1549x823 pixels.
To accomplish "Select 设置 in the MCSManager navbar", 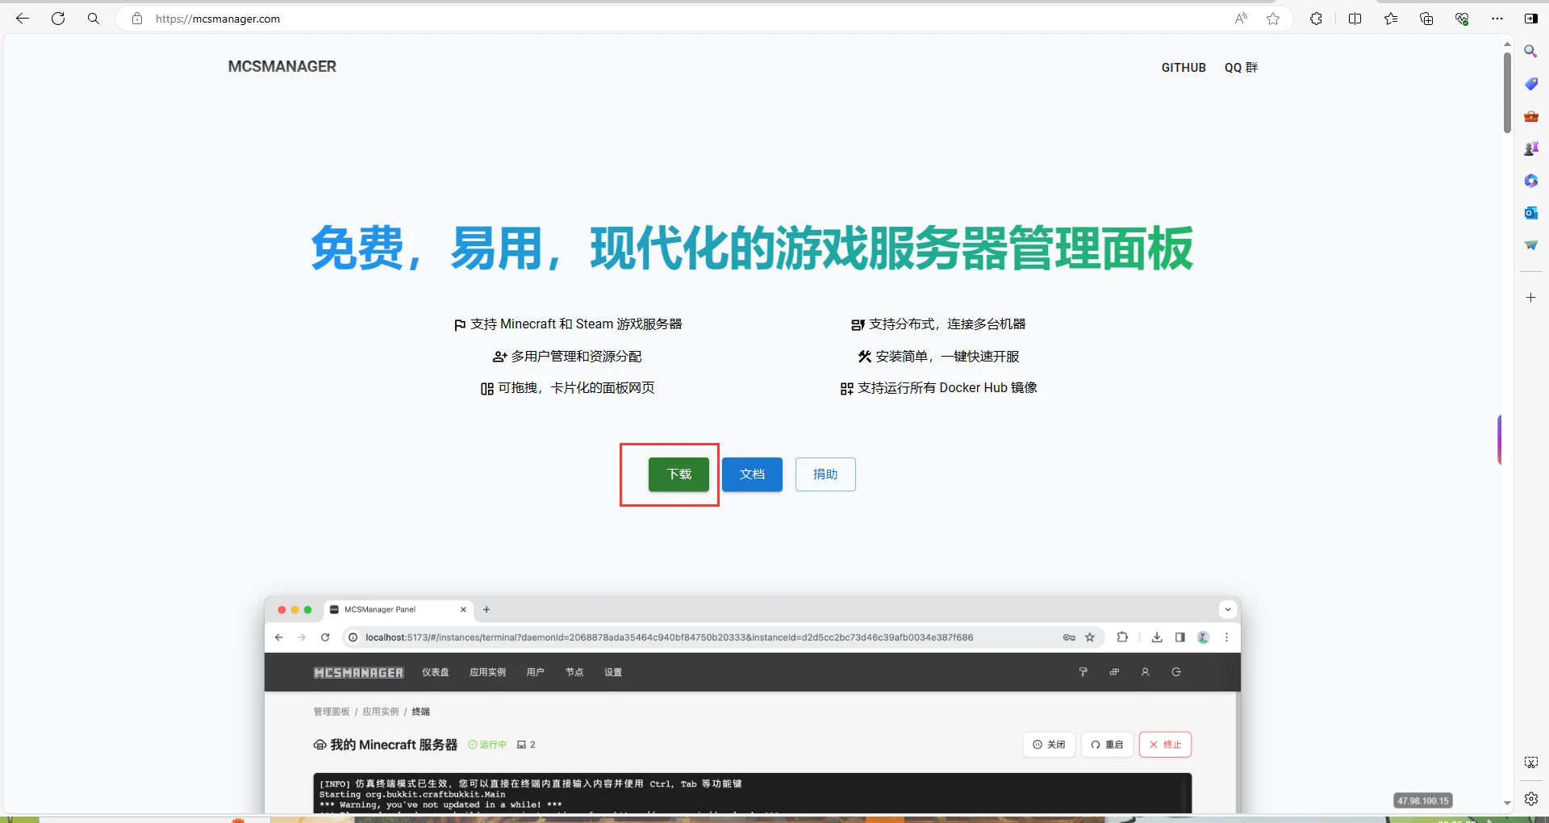I will tap(613, 671).
